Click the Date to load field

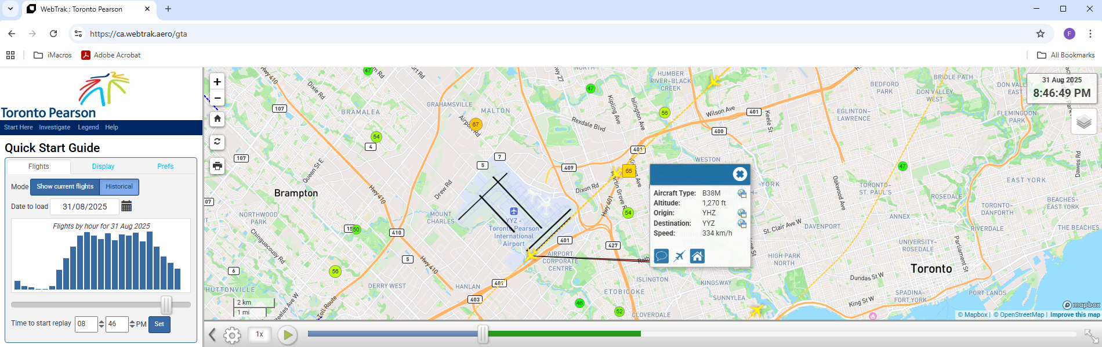85,207
